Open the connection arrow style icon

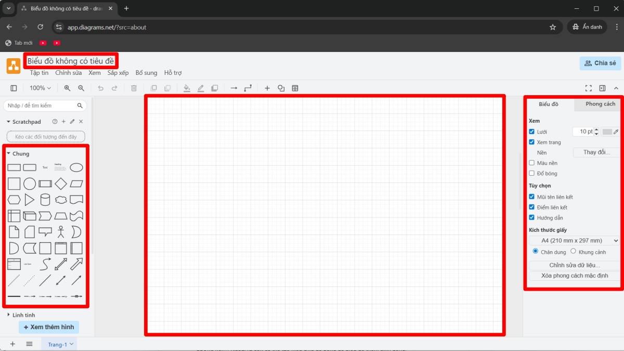[234, 88]
